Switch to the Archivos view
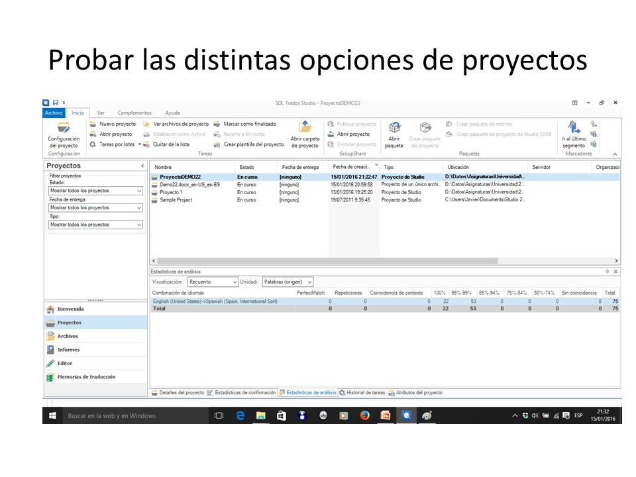Image resolution: width=636 pixels, height=477 pixels. click(x=95, y=337)
